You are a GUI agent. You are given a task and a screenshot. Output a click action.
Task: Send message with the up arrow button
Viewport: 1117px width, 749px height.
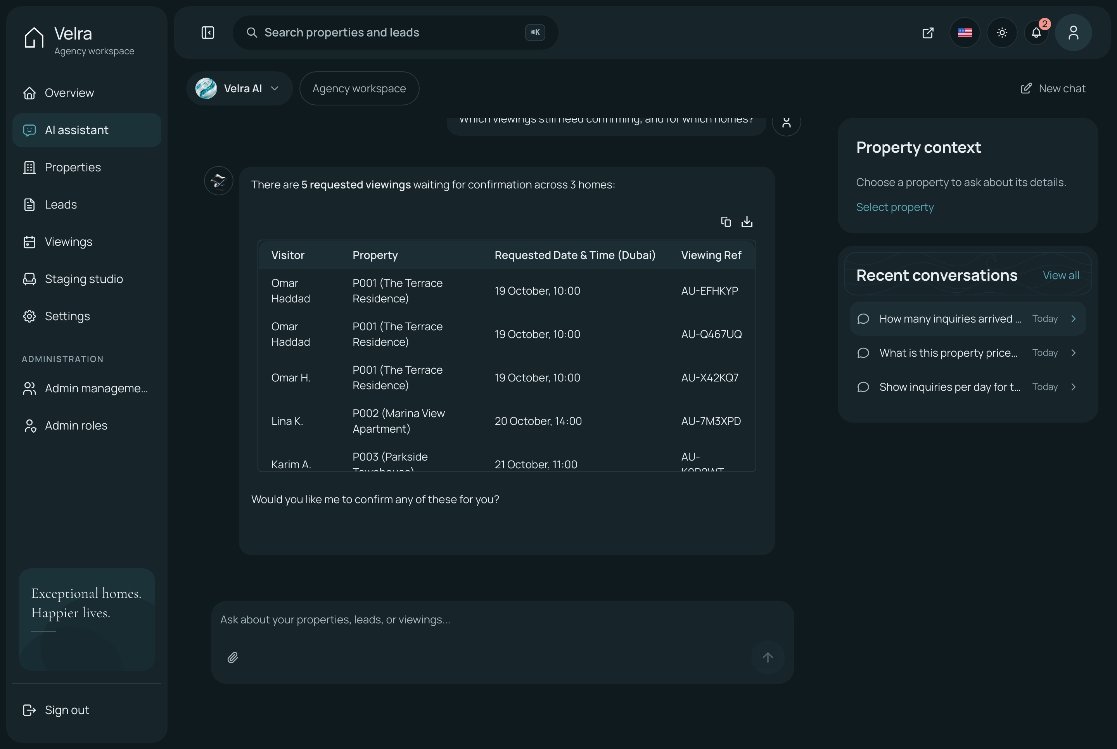pyautogui.click(x=767, y=657)
